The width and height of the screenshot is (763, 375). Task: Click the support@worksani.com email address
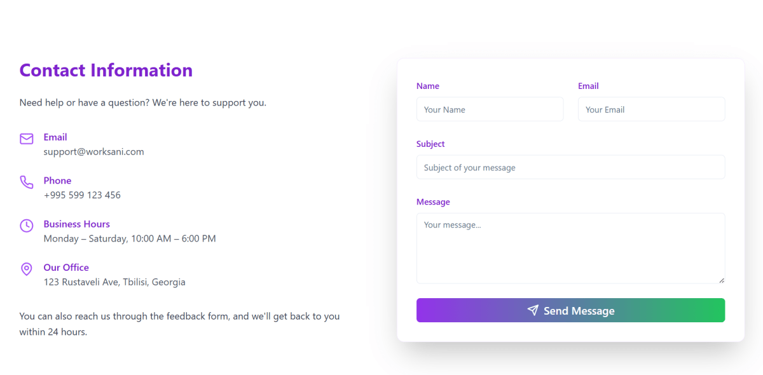click(x=93, y=152)
